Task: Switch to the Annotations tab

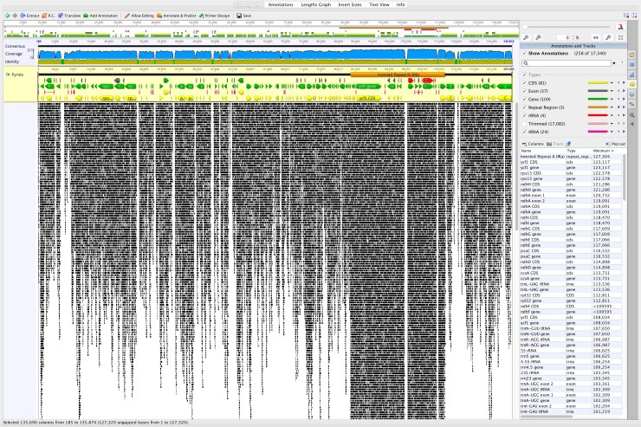Action: (281, 4)
